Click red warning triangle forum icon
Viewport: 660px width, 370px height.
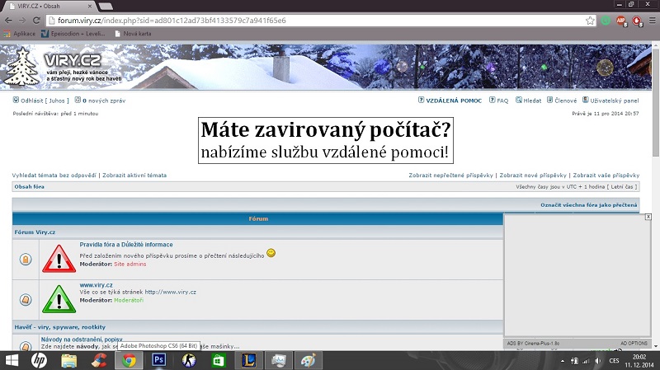click(59, 258)
